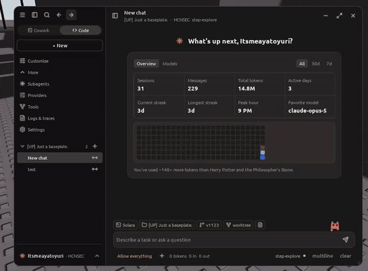Collapse the More section chevron
The height and width of the screenshot is (271, 368).
point(22,72)
